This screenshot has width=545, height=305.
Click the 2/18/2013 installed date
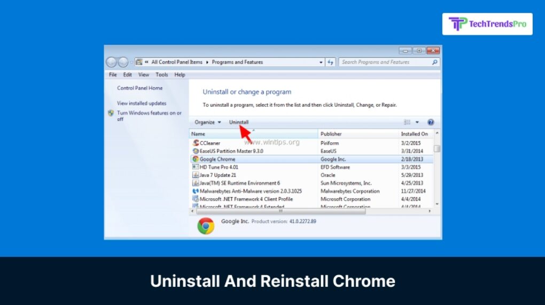[412, 159]
